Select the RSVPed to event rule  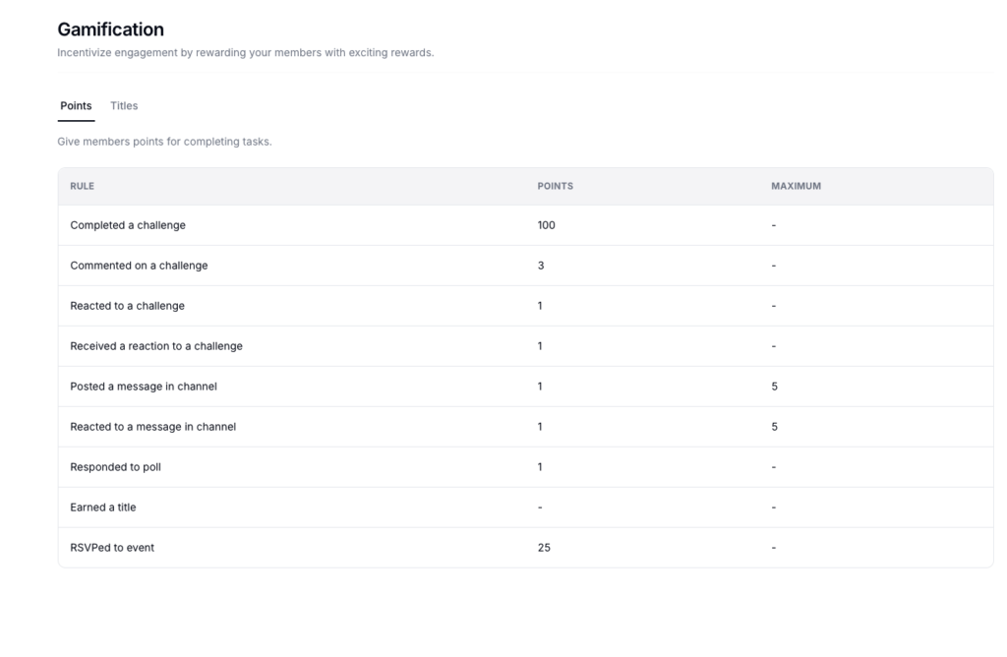click(x=111, y=548)
